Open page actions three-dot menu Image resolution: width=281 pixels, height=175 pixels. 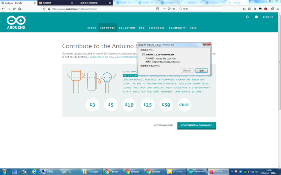click(164, 9)
